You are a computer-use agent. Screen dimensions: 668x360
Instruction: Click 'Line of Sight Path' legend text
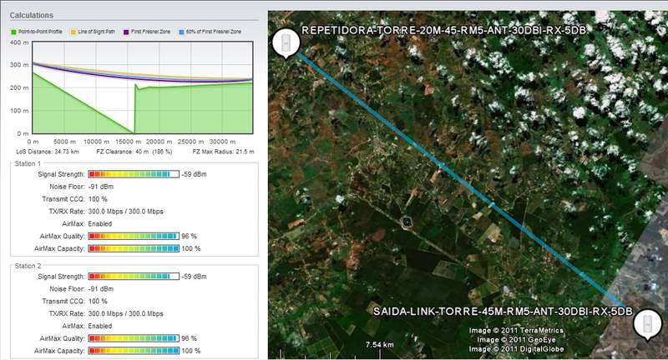pyautogui.click(x=96, y=32)
